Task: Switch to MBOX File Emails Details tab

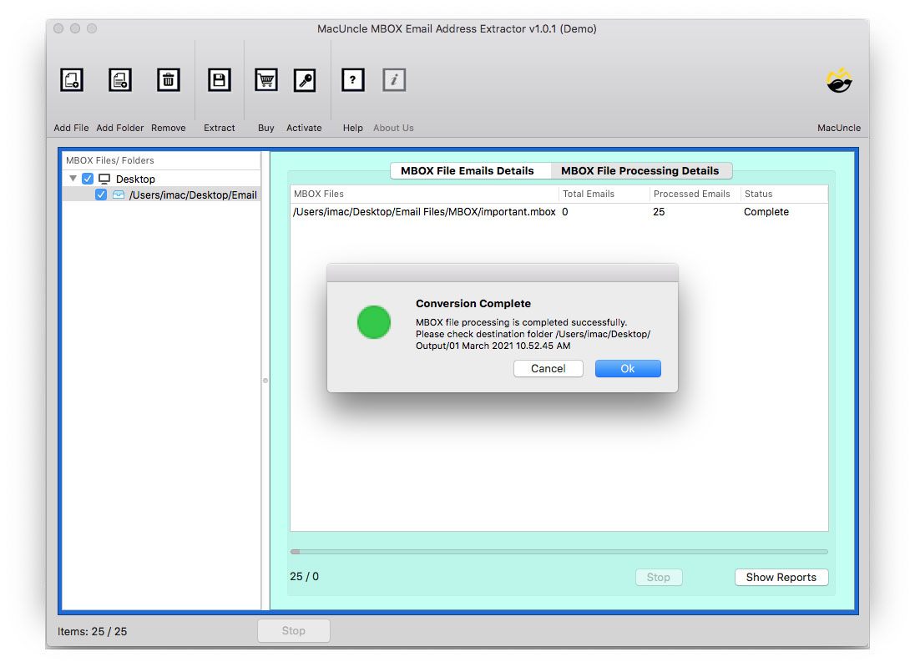Action: 468,170
